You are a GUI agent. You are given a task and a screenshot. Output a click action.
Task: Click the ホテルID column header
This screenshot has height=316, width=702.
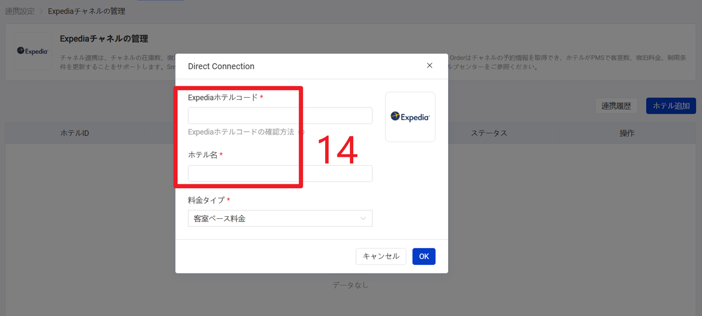[75, 133]
